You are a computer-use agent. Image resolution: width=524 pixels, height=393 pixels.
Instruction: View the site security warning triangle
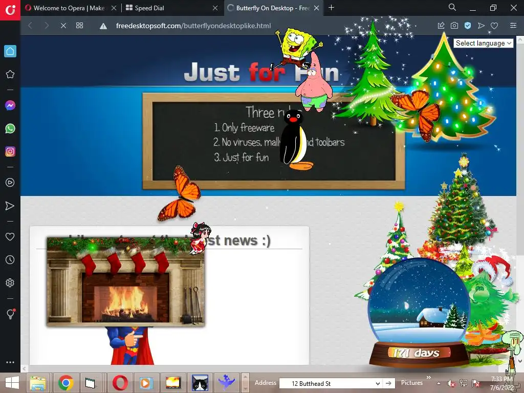tap(103, 26)
